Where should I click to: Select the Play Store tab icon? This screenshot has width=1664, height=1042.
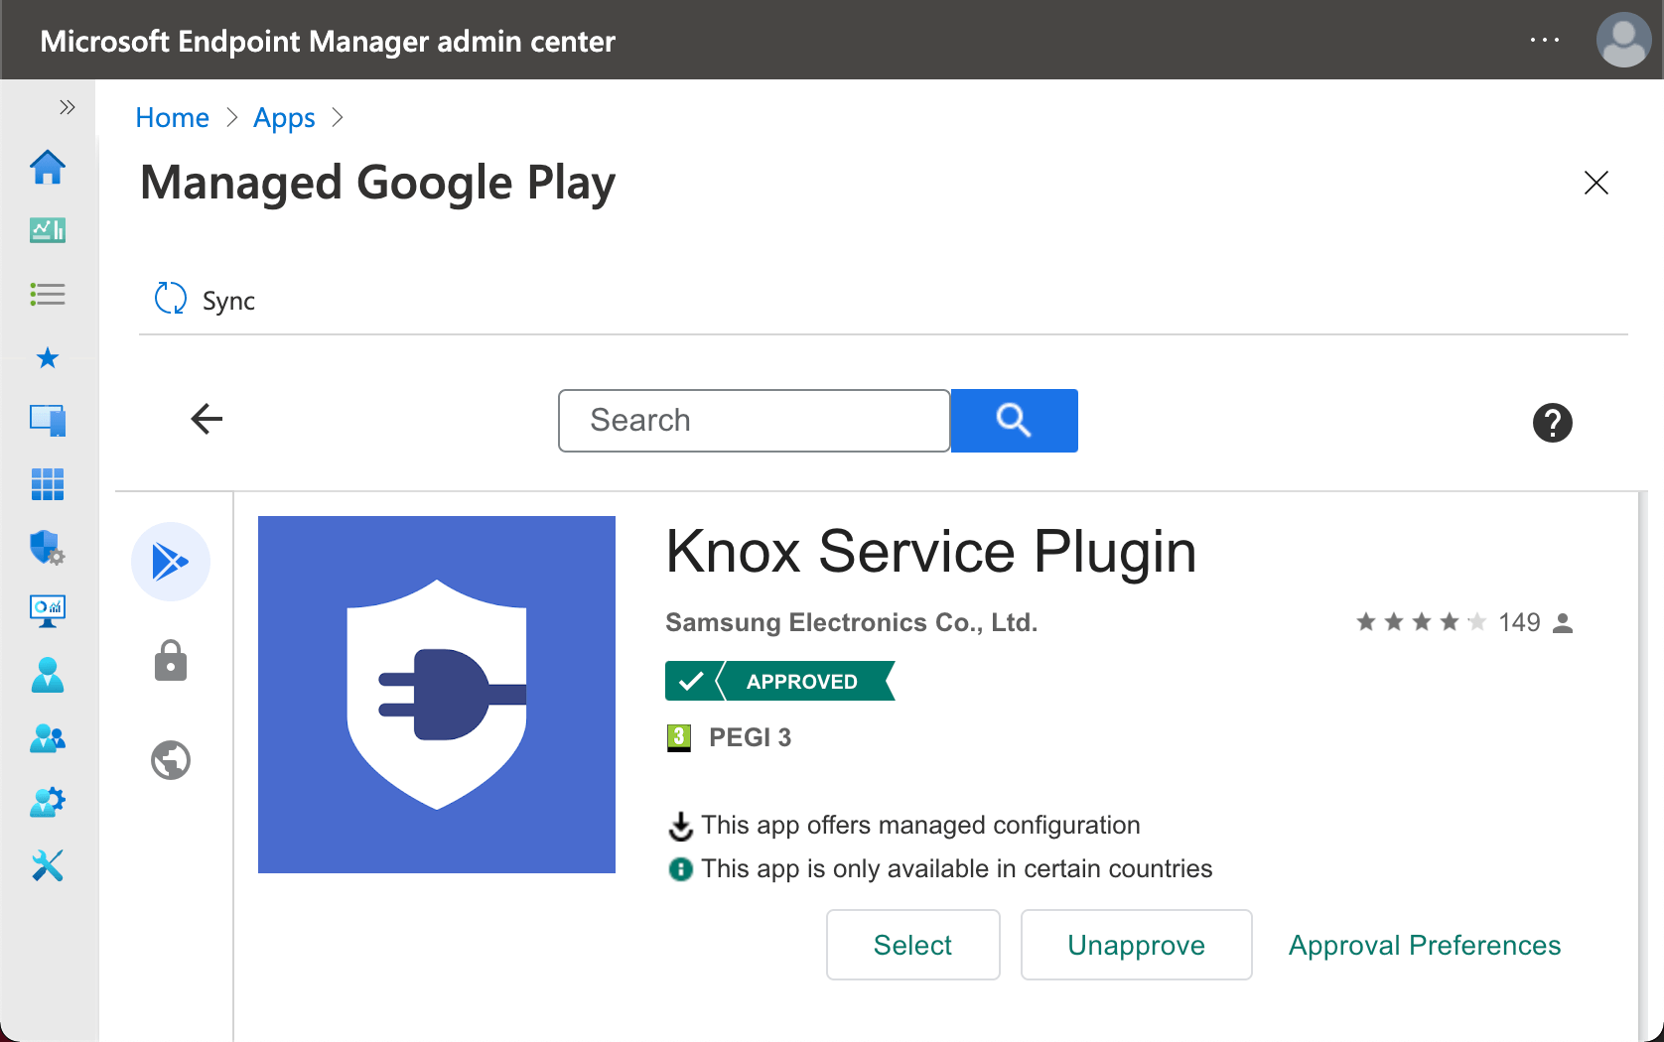[171, 562]
